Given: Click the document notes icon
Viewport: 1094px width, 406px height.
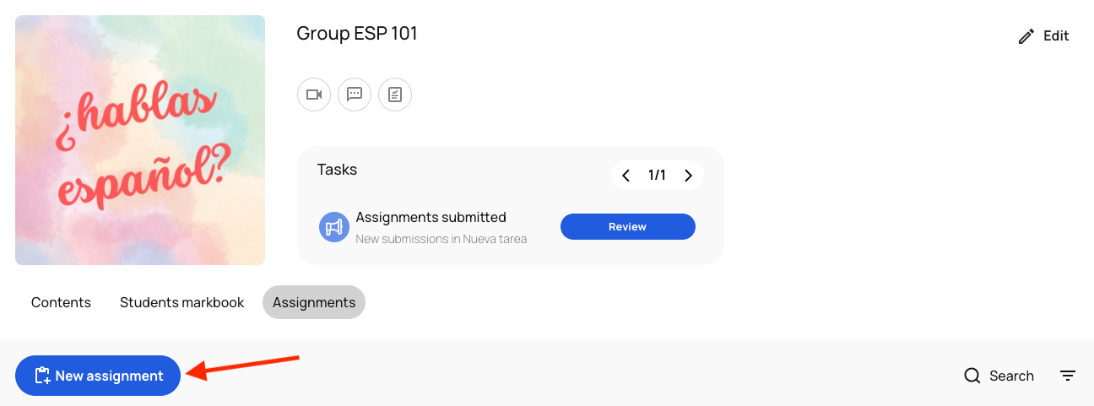Looking at the screenshot, I should click(x=395, y=95).
